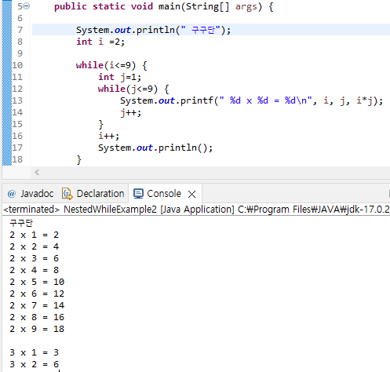Close the Console view
This screenshot has height=372, width=390.
(x=191, y=194)
